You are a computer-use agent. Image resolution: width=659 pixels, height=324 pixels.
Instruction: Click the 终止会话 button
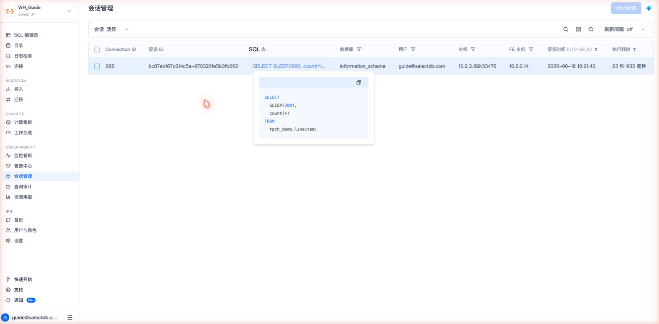coord(626,8)
